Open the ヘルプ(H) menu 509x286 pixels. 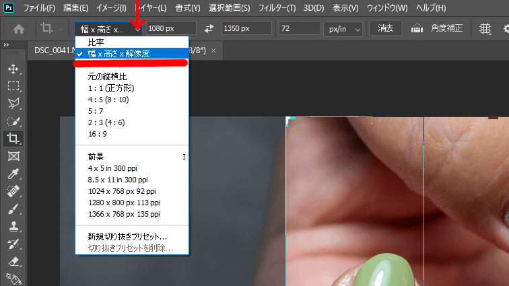click(431, 8)
